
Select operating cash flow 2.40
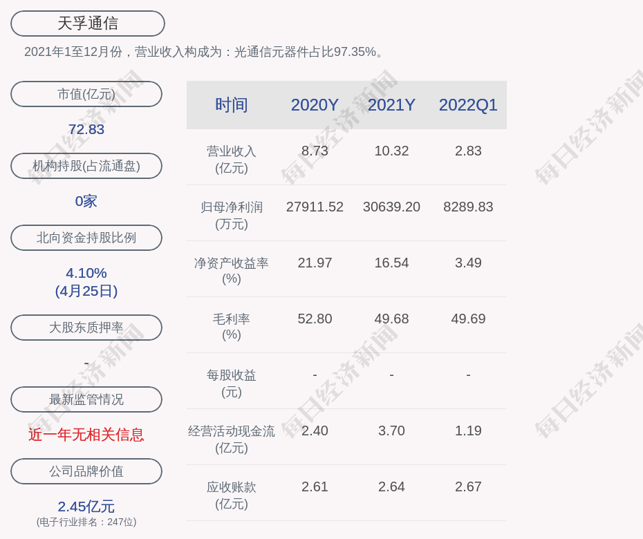click(315, 431)
